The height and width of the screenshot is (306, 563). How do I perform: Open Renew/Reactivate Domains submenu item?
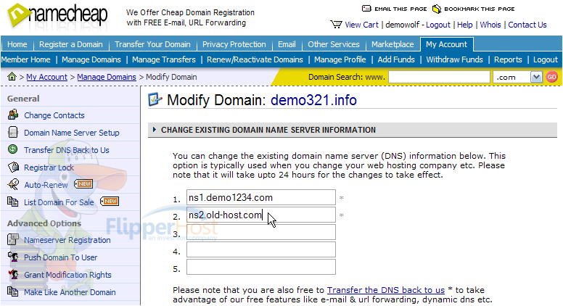[255, 59]
